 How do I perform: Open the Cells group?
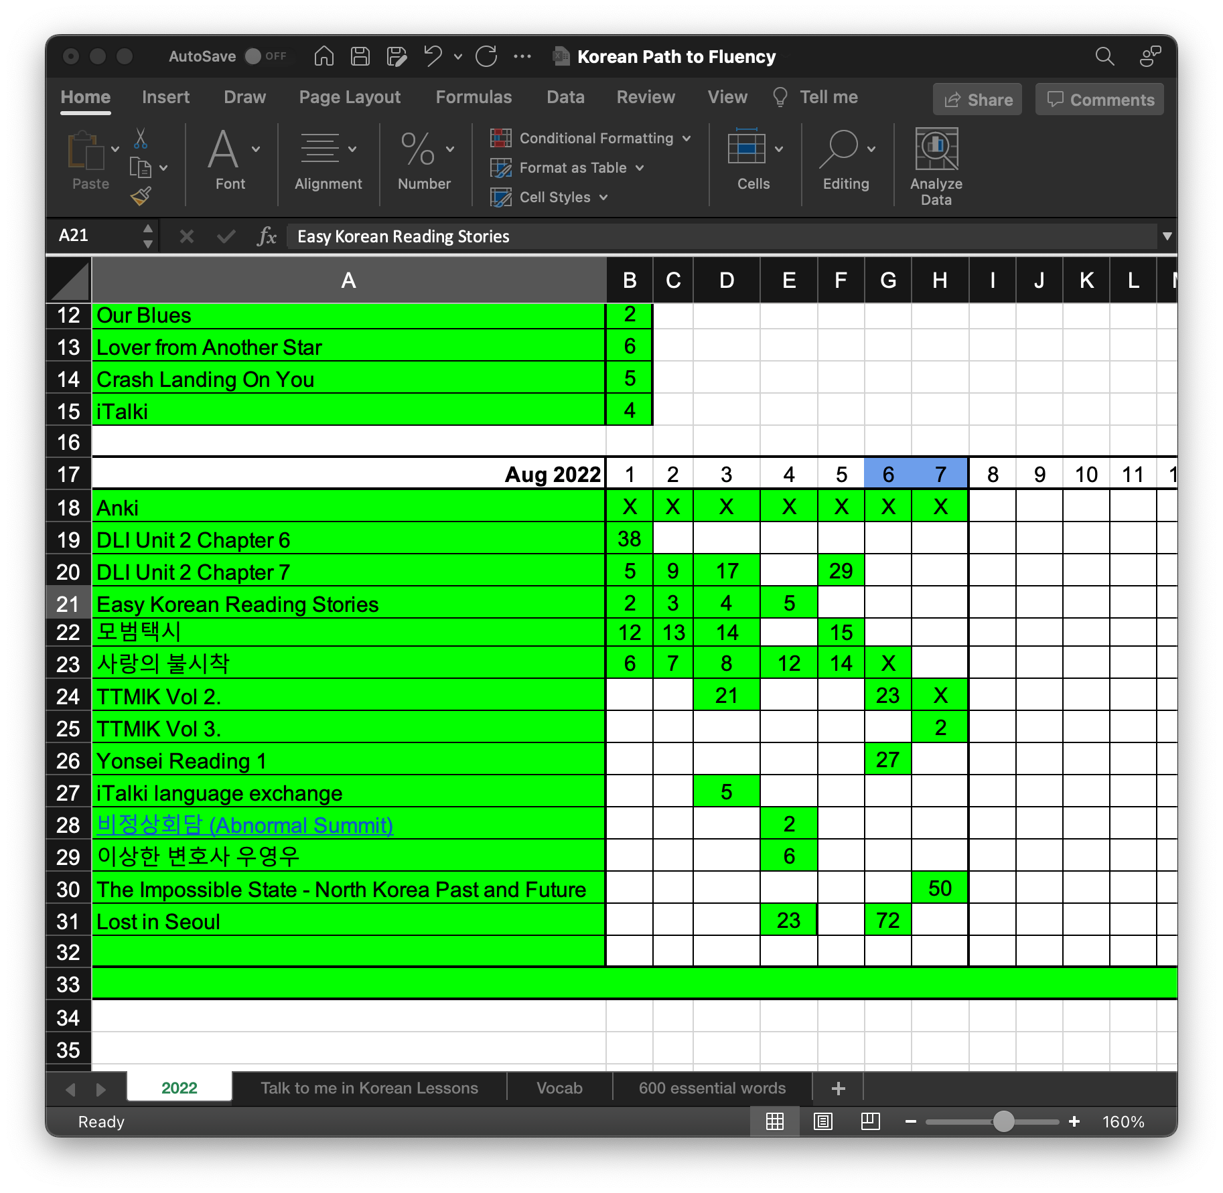[754, 161]
